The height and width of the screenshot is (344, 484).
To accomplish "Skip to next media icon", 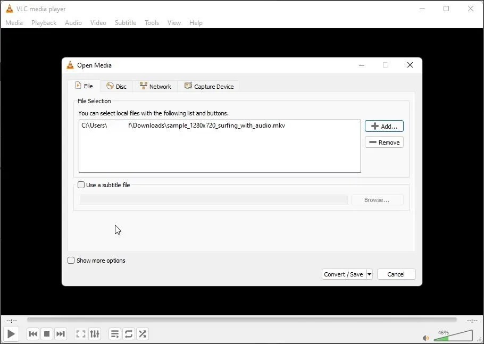I will [61, 334].
